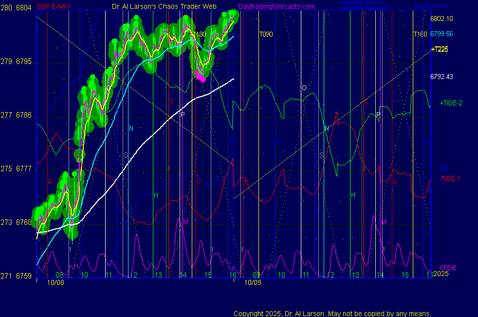The image size is (478, 317).
Task: Click the T180 time marker label
Action: click(x=199, y=35)
